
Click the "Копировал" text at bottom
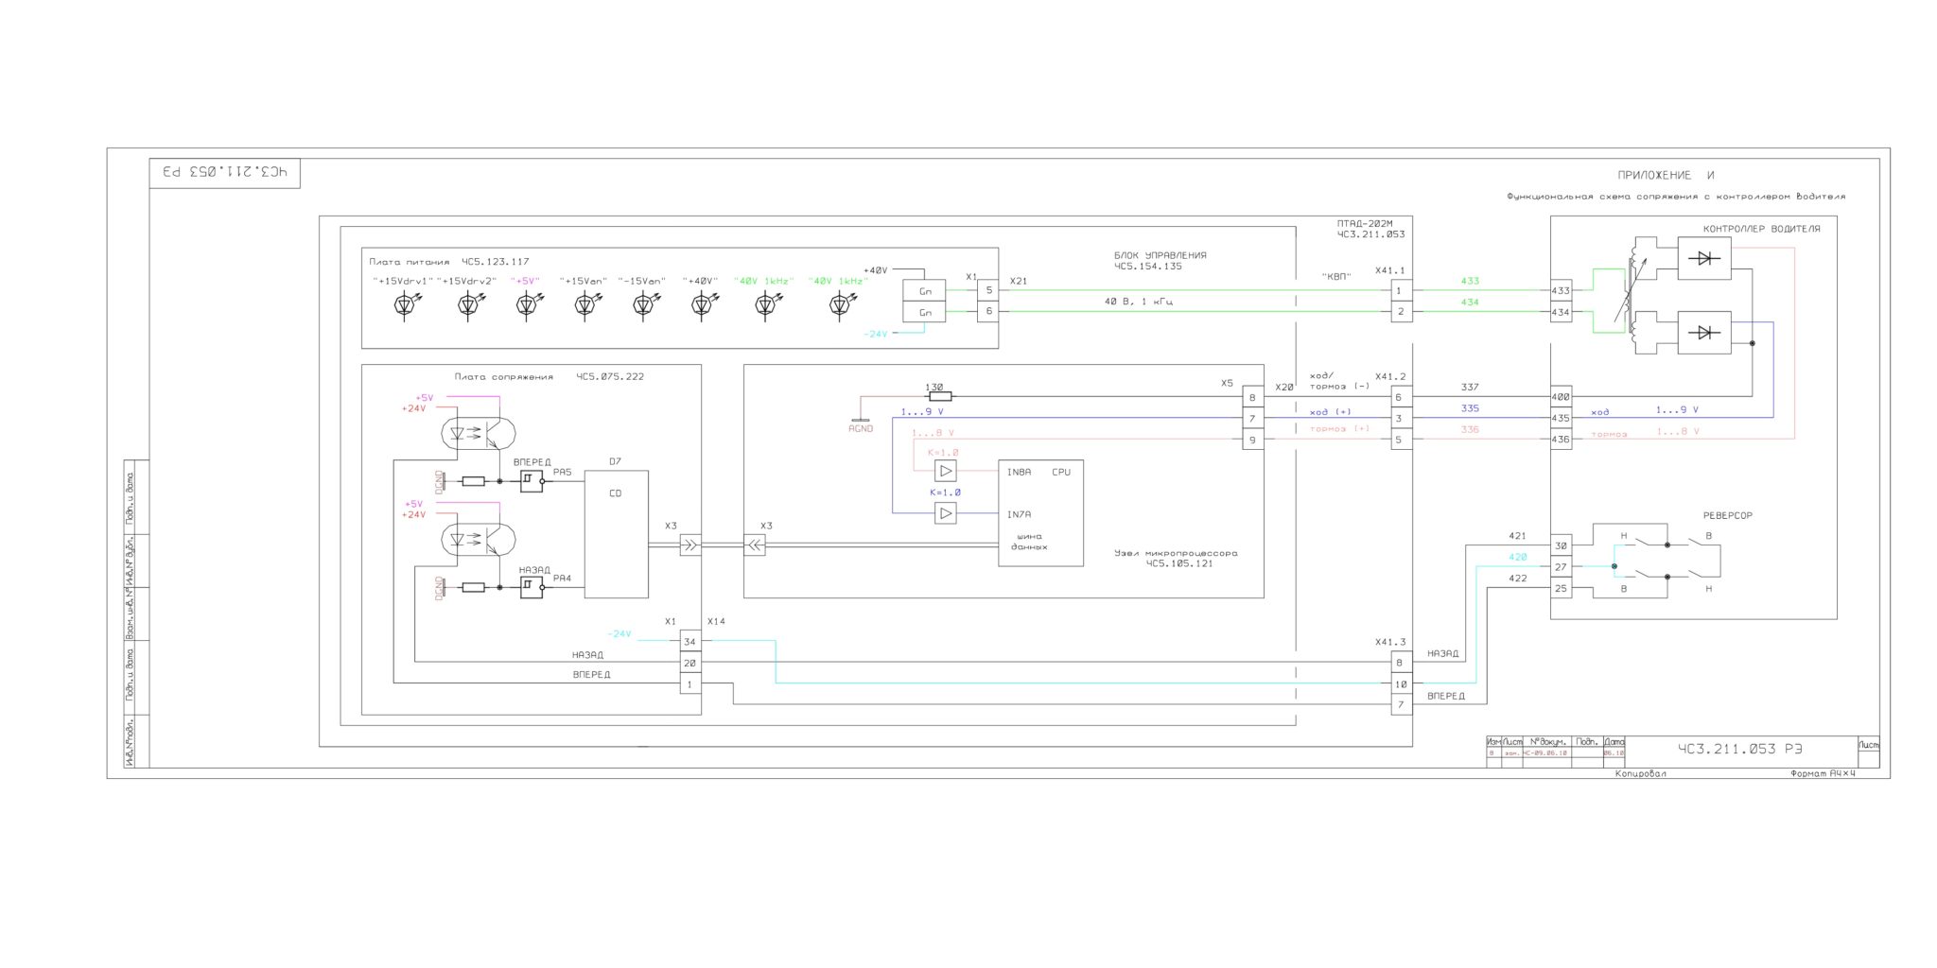point(1641,773)
